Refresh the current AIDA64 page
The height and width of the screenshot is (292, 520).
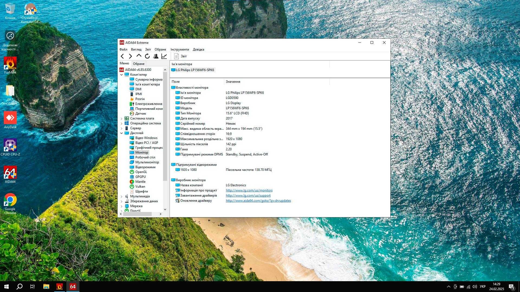click(147, 56)
